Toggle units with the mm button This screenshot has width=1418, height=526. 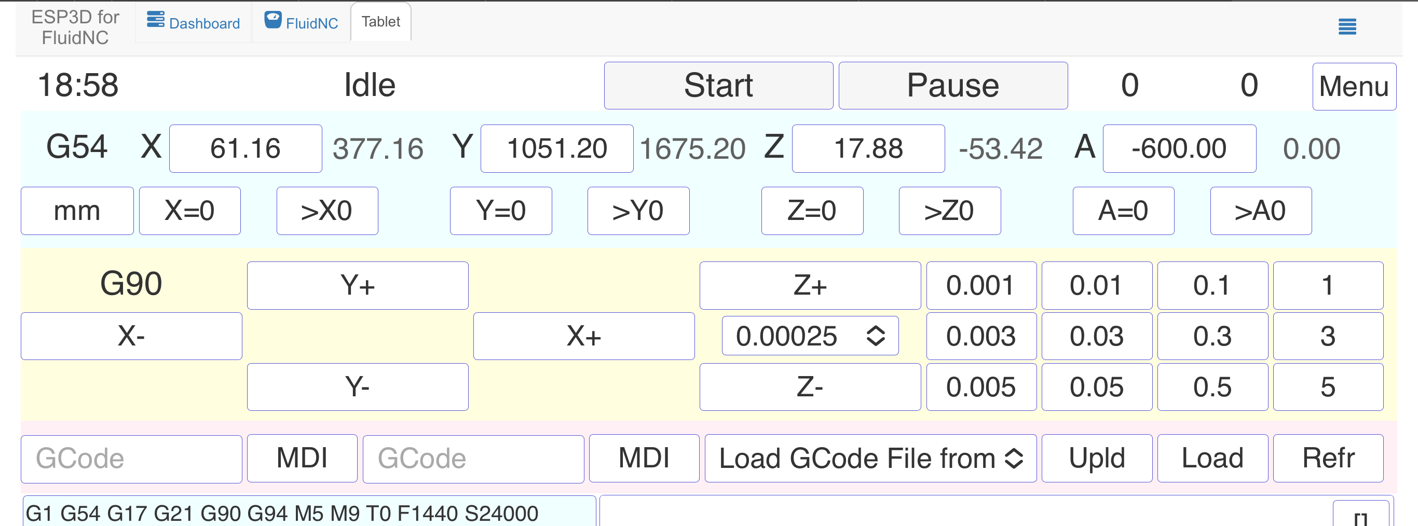click(77, 211)
